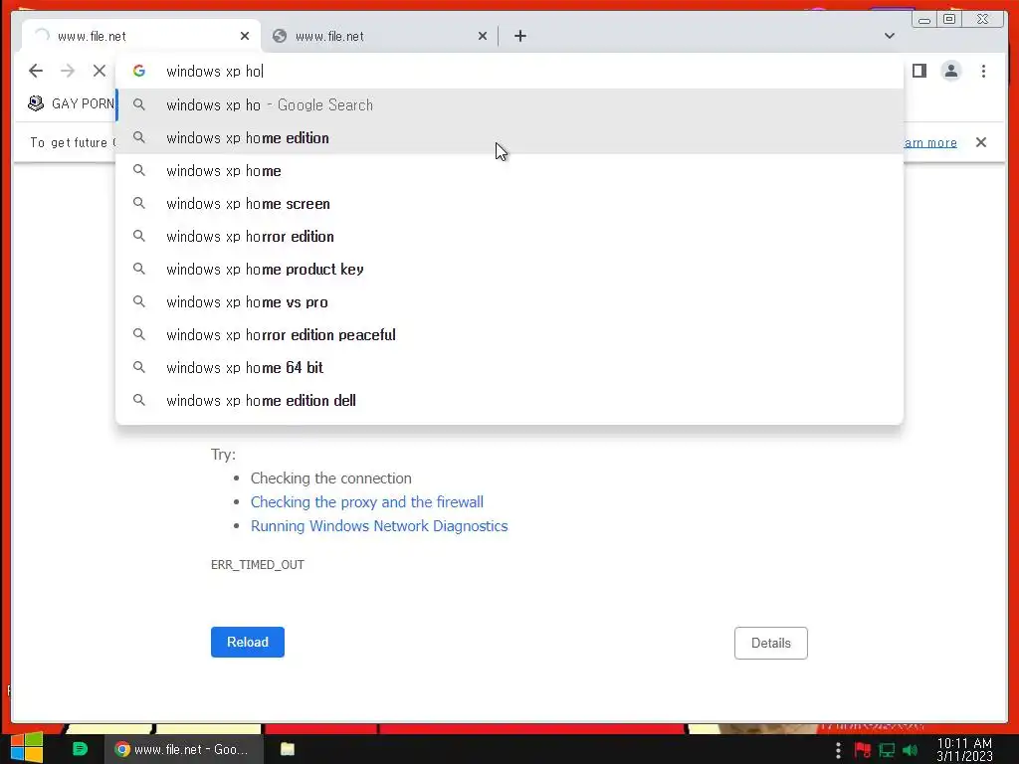
Task: Open File Explorer from the taskbar
Action: click(288, 749)
